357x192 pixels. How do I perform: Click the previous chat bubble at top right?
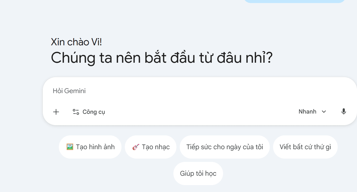[x=294, y=1]
